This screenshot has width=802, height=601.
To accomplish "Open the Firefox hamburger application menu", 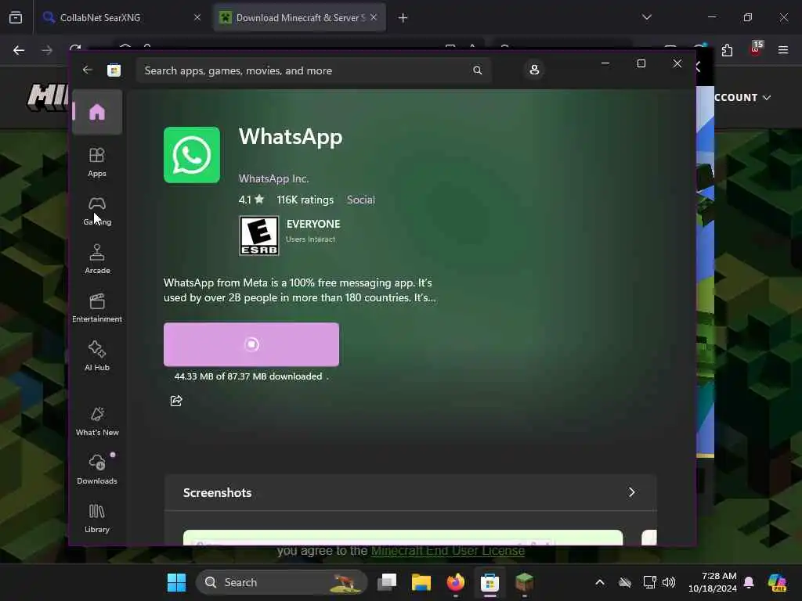I will [x=783, y=50].
